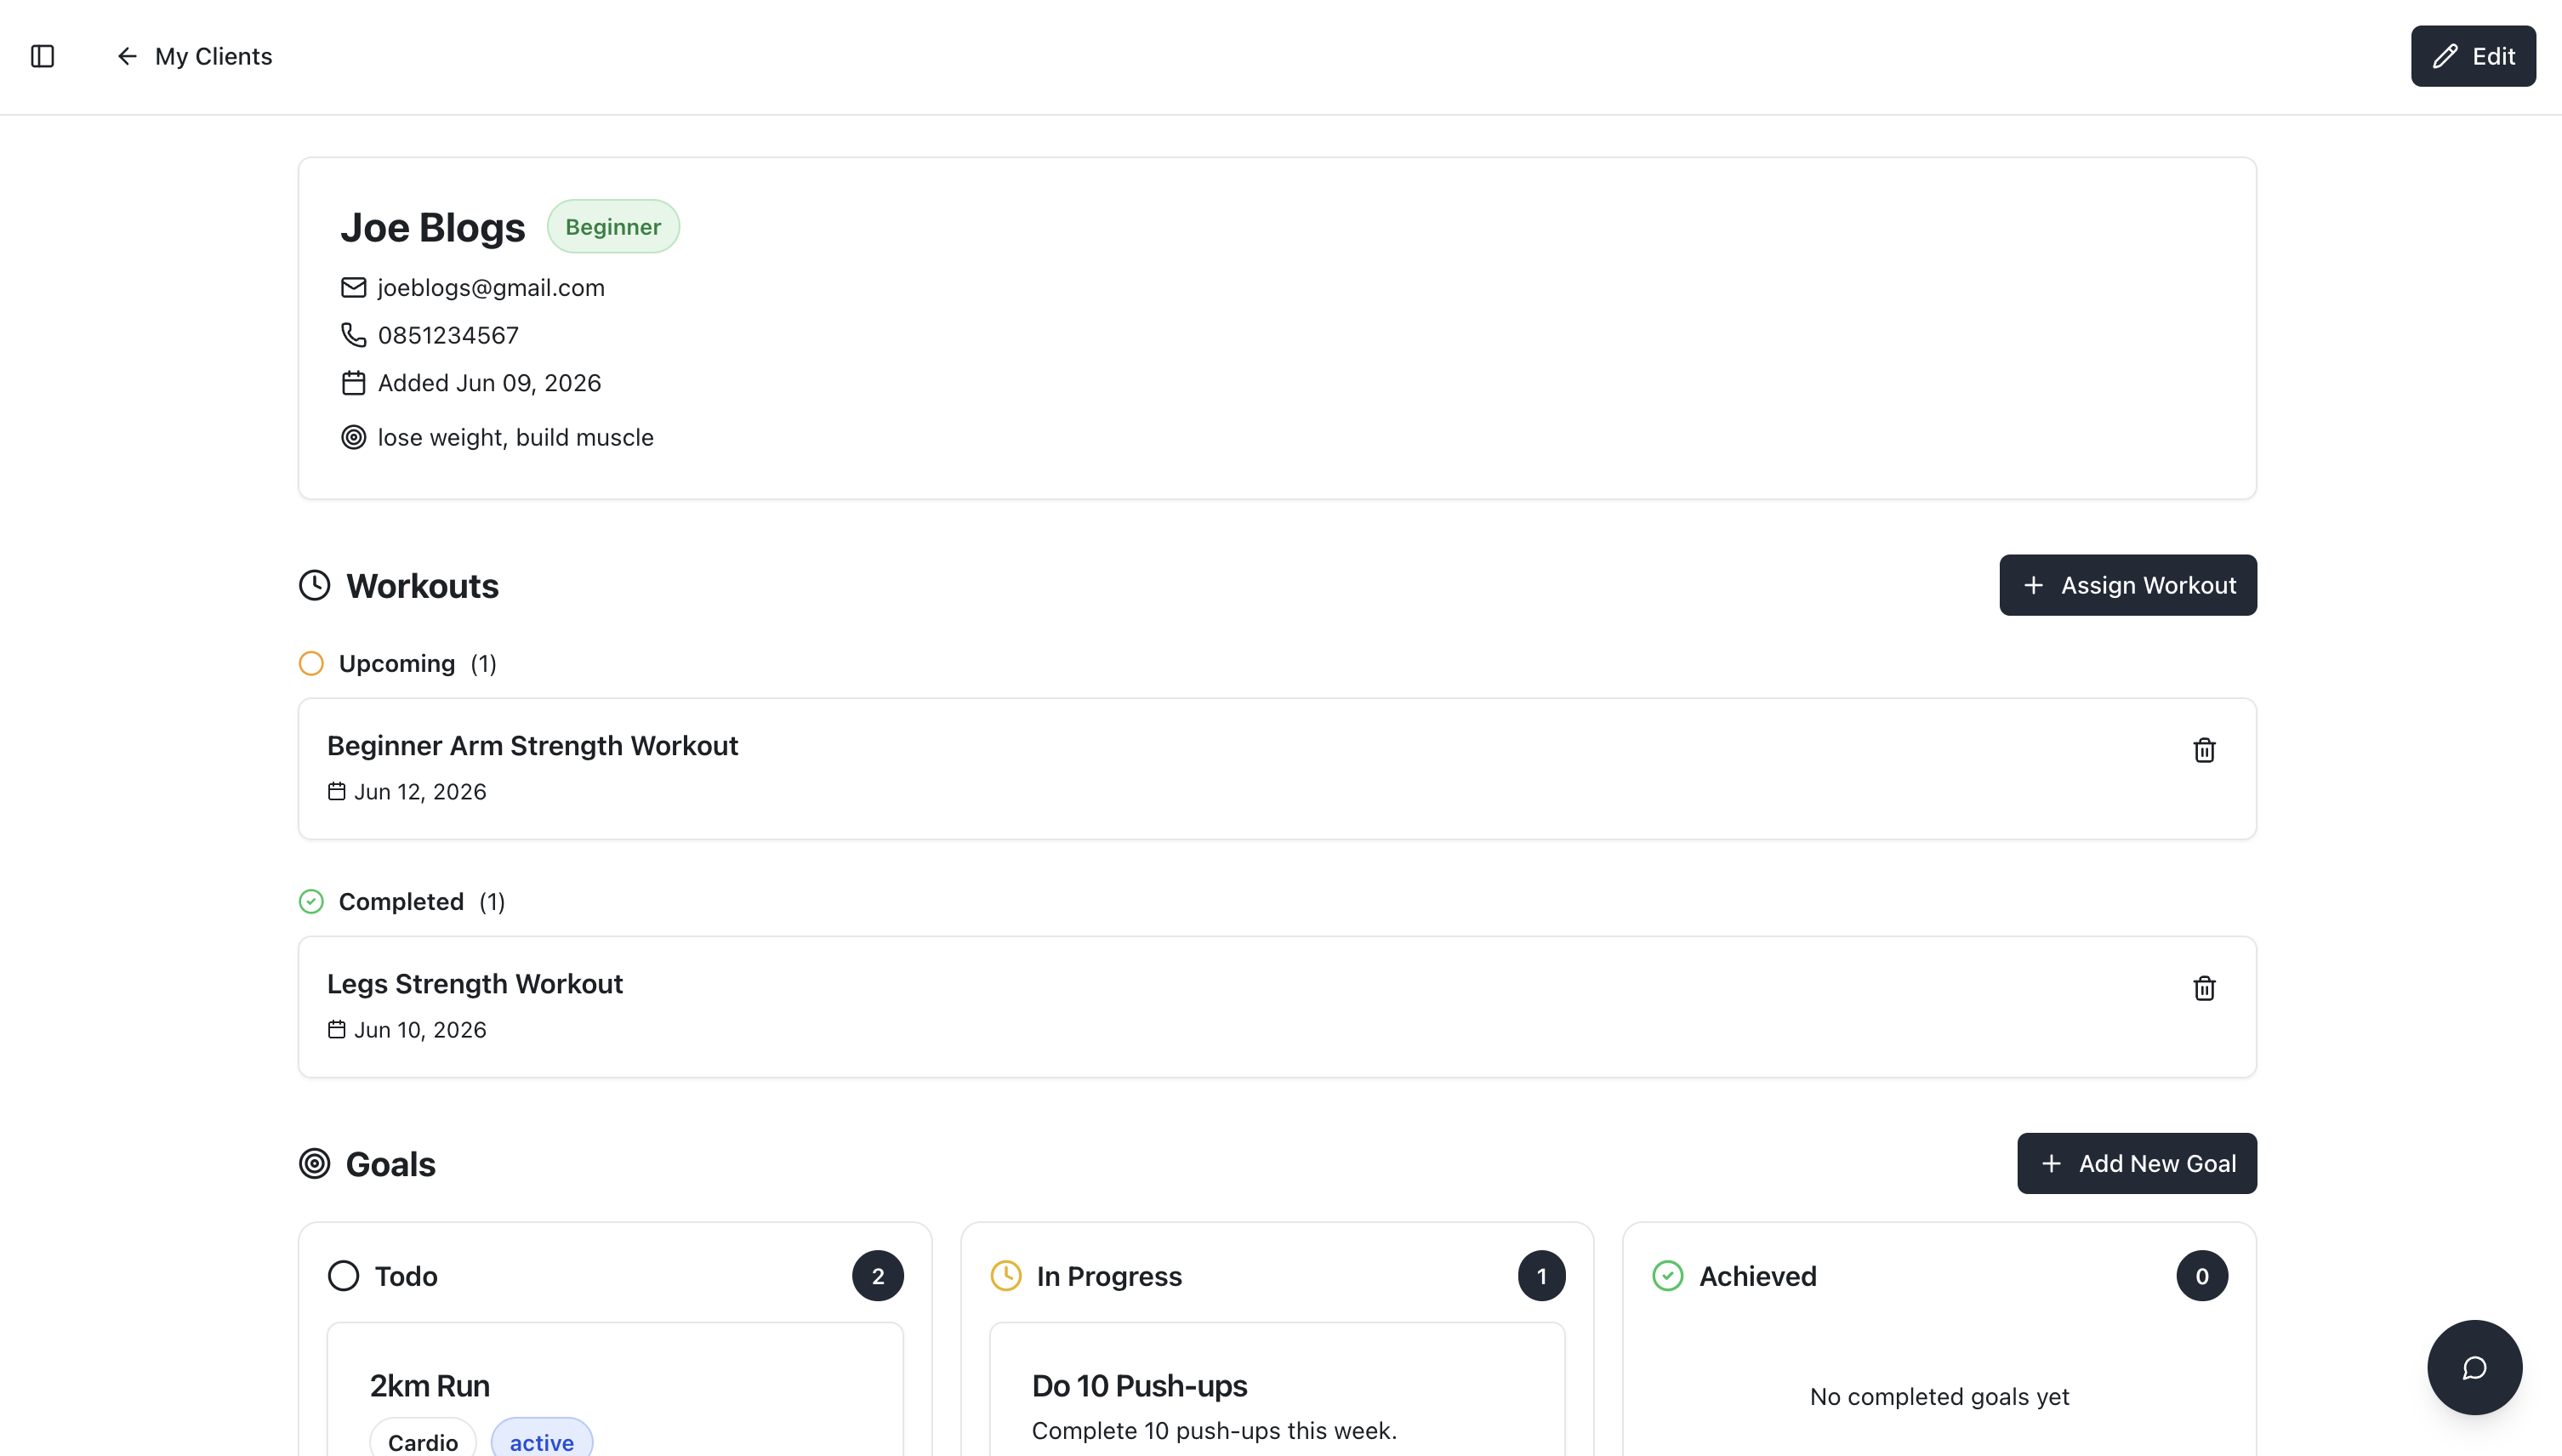Viewport: 2562px width, 1456px height.
Task: Click the Achieved count badge 0
Action: coord(2201,1275)
